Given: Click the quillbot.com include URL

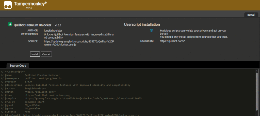Looking at the screenshot, I should pyautogui.click(x=172, y=41).
